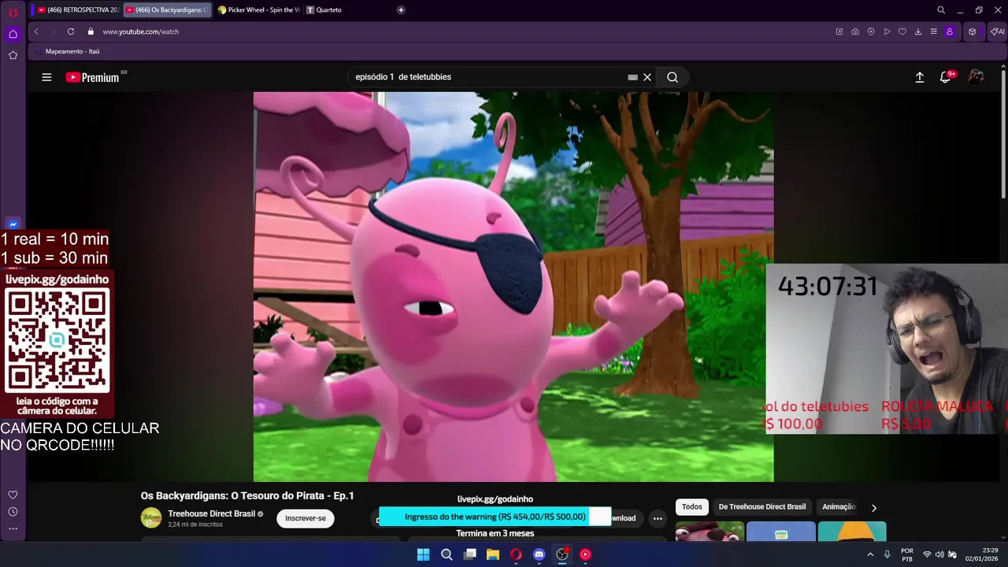Open browser downloads icon

coord(918,31)
